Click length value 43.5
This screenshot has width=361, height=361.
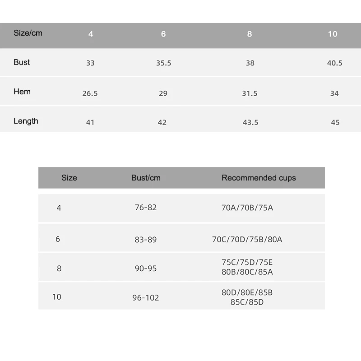[x=250, y=122]
